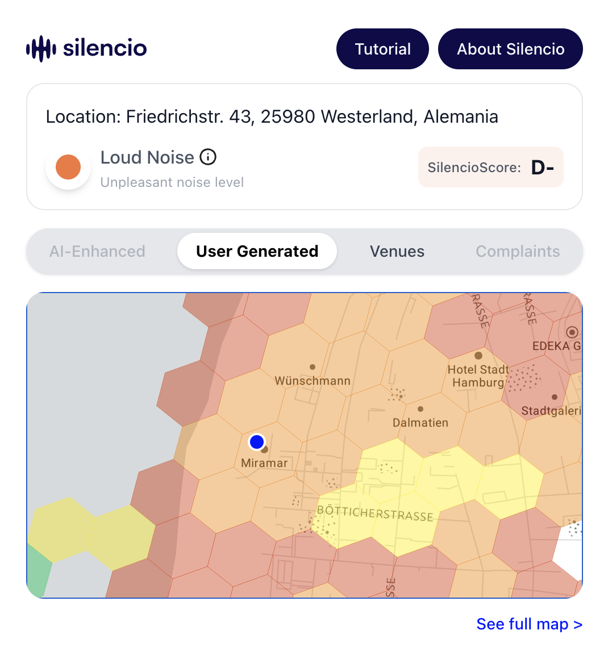Switch to the AI-Enhanced tab

click(97, 251)
